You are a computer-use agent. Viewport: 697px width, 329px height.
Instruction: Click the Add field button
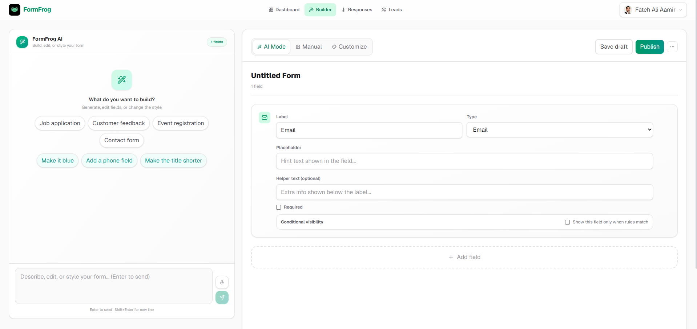click(464, 257)
